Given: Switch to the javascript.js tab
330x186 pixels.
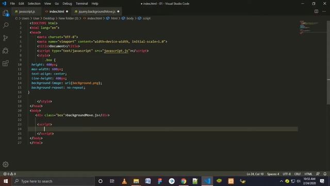Looking at the screenshot, I should pyautogui.click(x=27, y=11).
